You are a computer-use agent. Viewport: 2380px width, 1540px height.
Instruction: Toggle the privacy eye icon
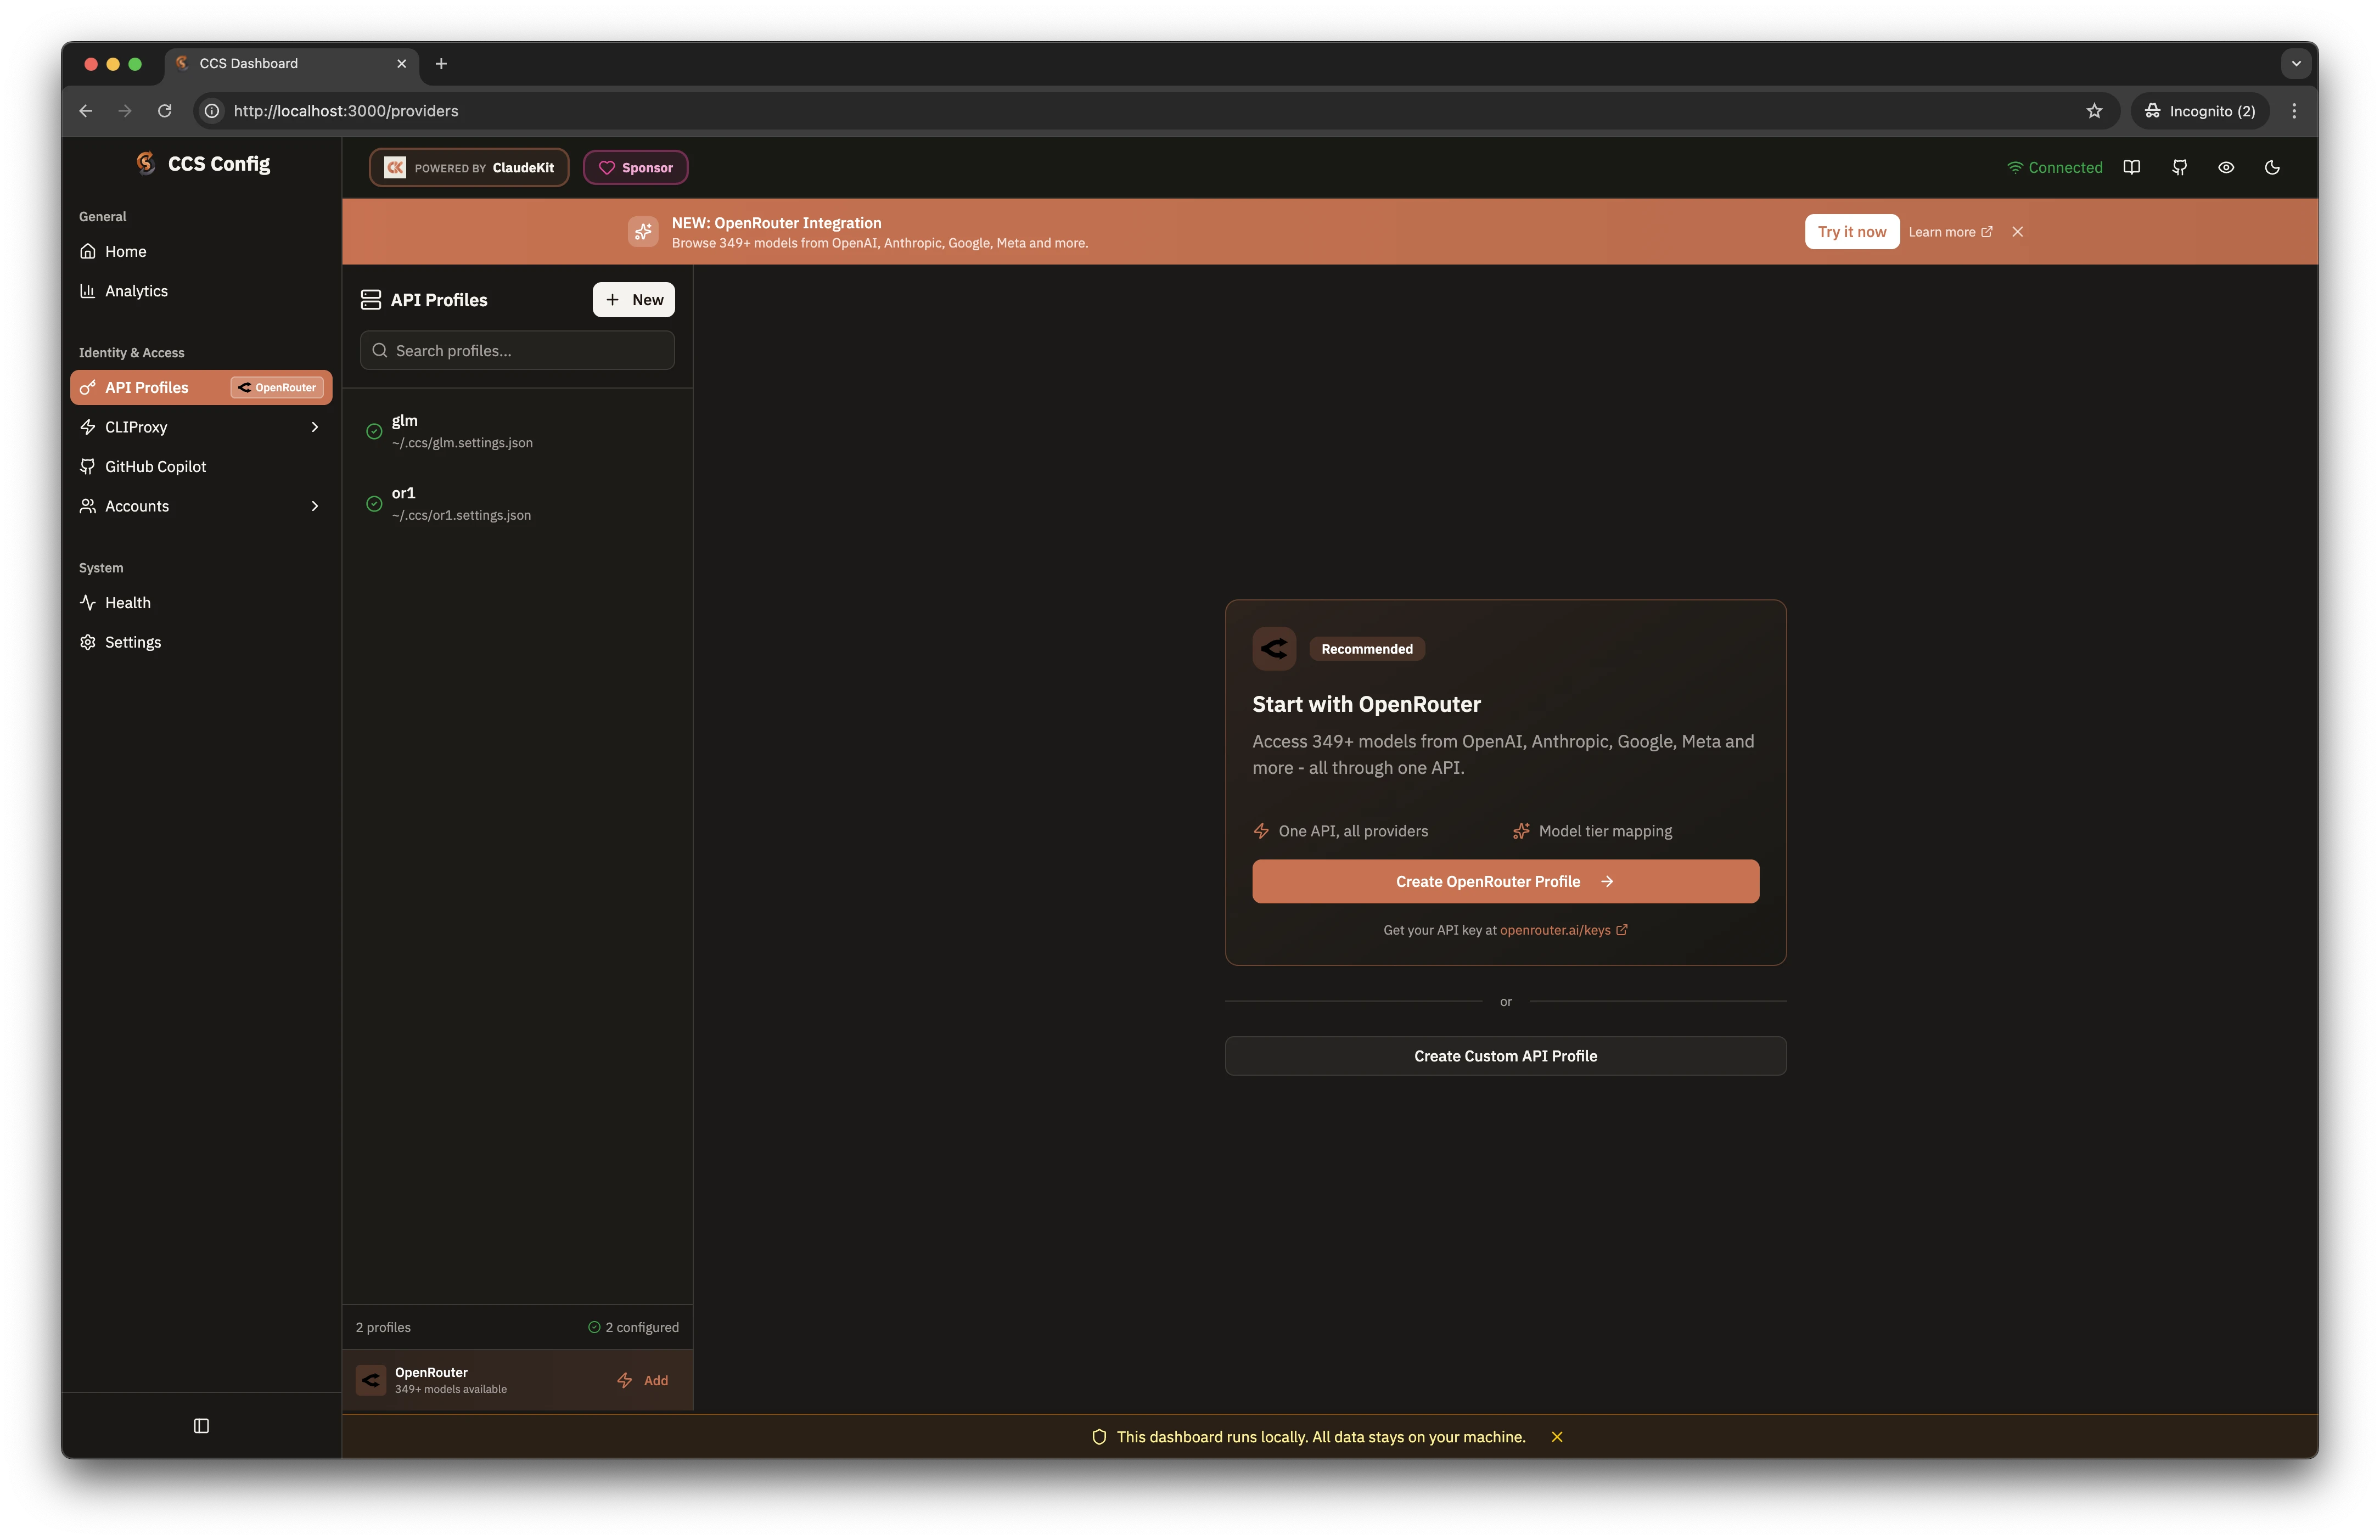tap(2226, 167)
